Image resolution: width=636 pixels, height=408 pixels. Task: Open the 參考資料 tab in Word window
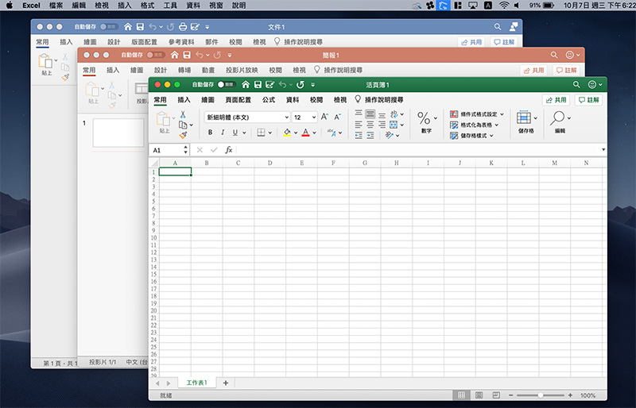pyautogui.click(x=181, y=42)
